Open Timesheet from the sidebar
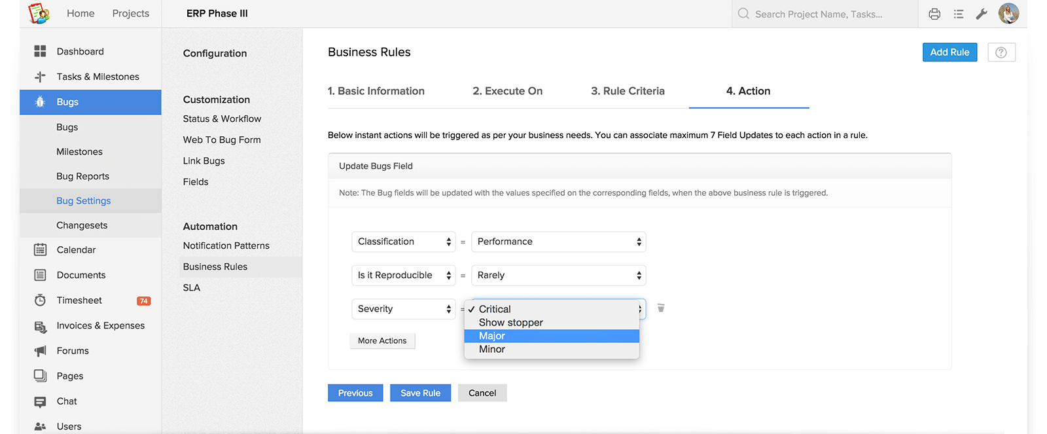Screen dimensions: 1047x434 79,300
